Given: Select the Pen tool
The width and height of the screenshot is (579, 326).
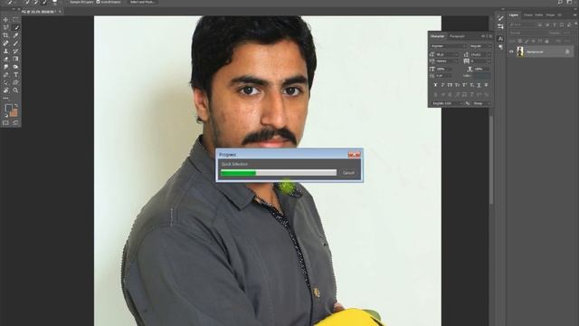Looking at the screenshot, I should click(5, 75).
